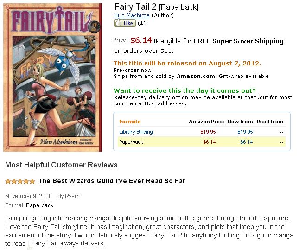Click the five-star review rating
The width and height of the screenshot is (299, 250).
tap(20, 181)
